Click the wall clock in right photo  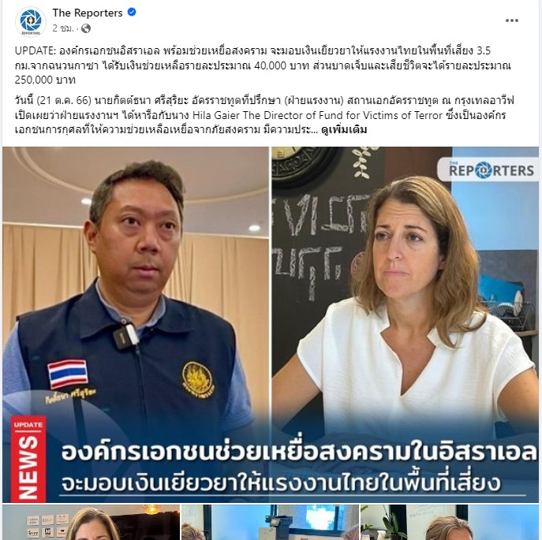point(305,166)
